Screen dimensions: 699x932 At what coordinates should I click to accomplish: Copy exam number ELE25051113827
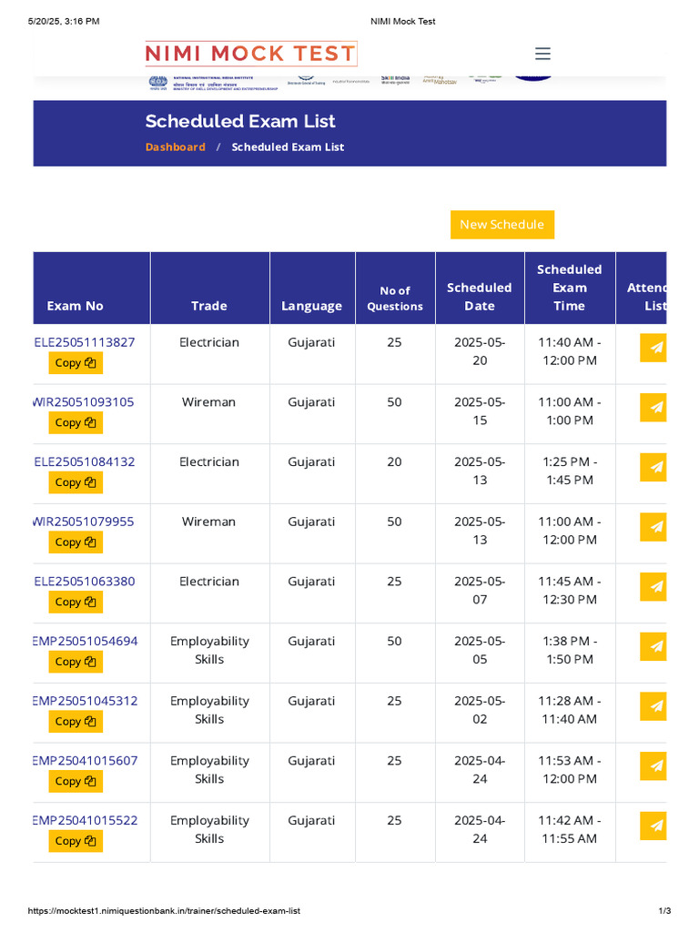76,363
